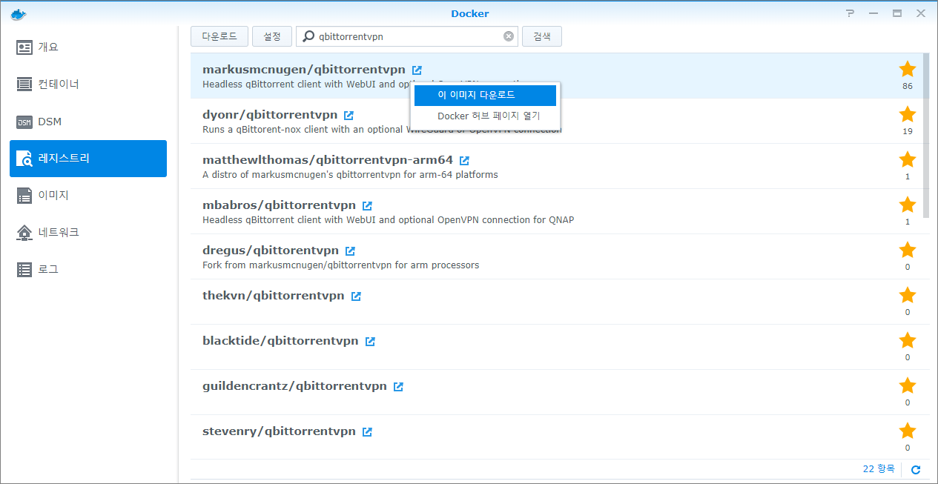This screenshot has height=484, width=938.
Task: Open external link icon for blacktide/qbittorrentvpn
Action: coord(370,341)
